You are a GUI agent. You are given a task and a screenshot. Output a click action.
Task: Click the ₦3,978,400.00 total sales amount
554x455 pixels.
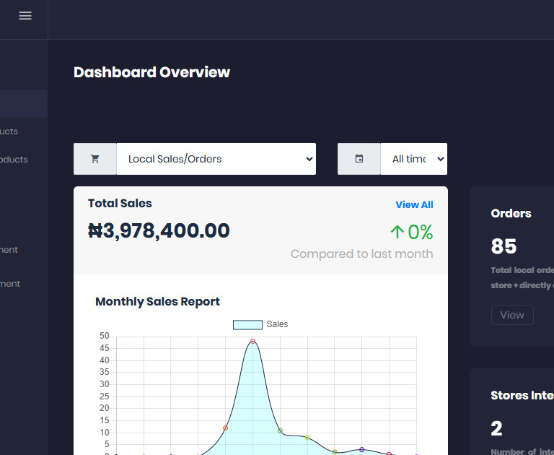[x=159, y=231]
